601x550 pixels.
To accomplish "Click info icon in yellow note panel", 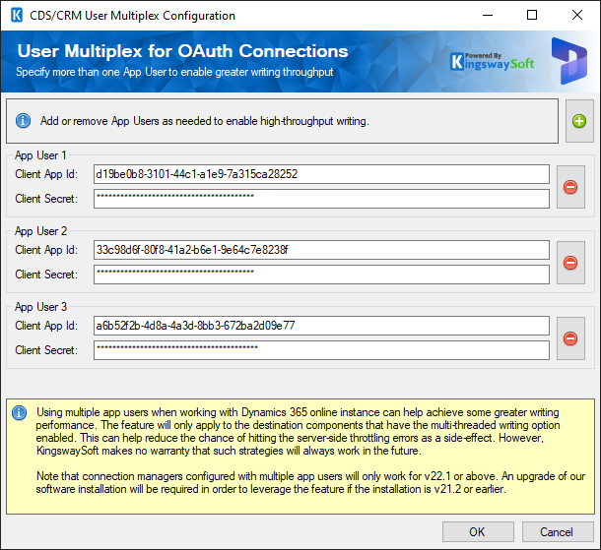I will (x=19, y=412).
